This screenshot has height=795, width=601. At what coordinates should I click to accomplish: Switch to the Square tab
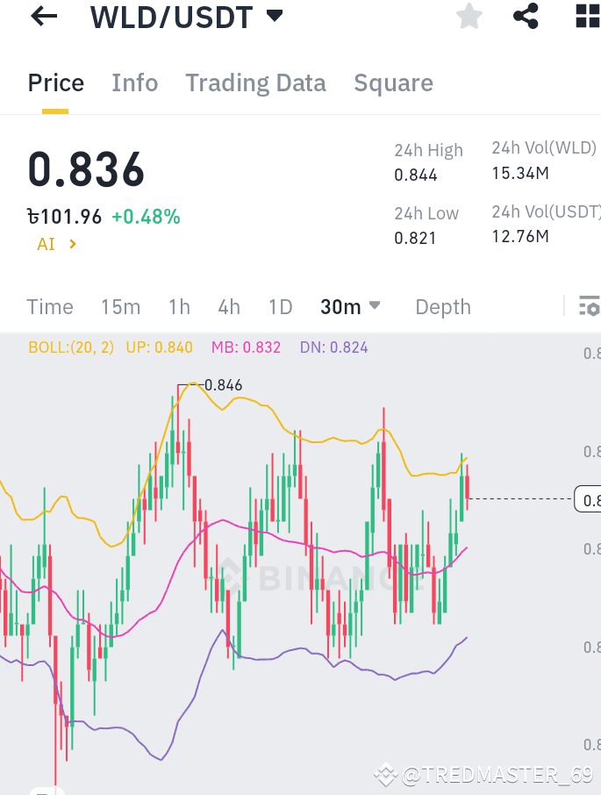click(393, 82)
